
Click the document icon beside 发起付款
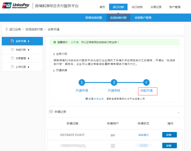click(12, 50)
